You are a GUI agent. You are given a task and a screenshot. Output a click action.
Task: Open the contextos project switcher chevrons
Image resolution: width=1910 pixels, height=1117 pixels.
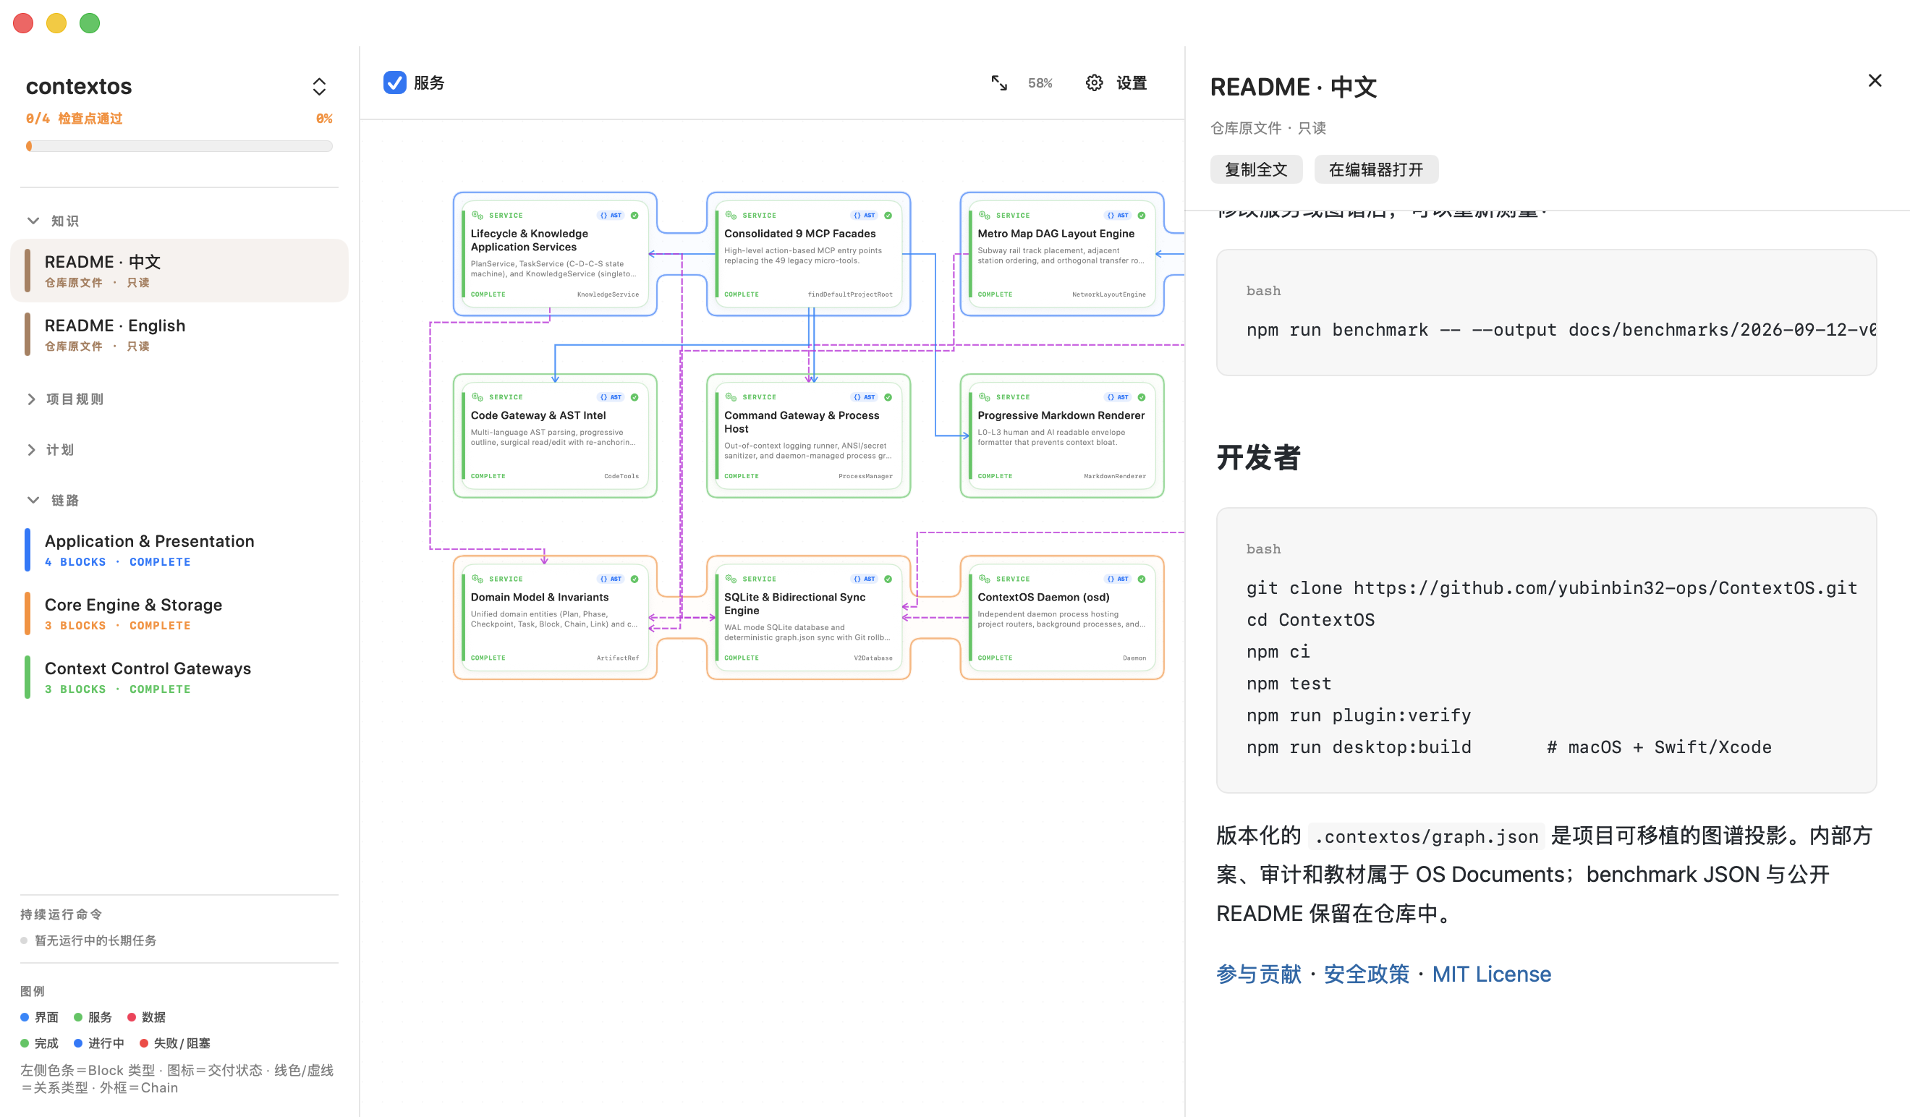point(319,86)
